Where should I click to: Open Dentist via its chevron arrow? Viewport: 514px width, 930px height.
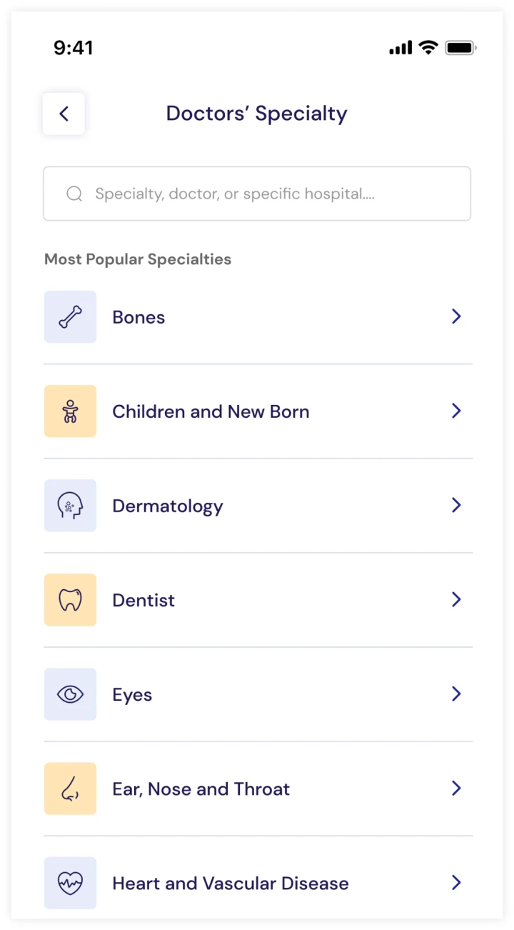[457, 599]
